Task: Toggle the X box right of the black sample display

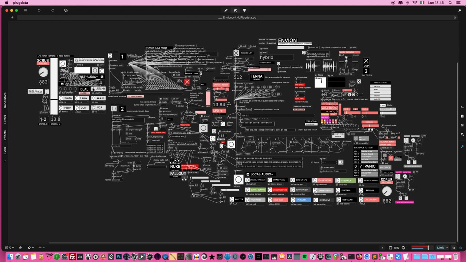Action: [x=359, y=82]
